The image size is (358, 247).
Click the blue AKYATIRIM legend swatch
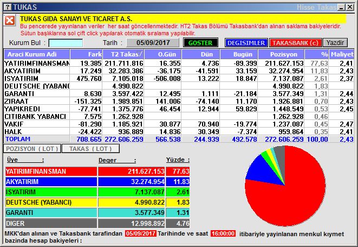pos(51,182)
